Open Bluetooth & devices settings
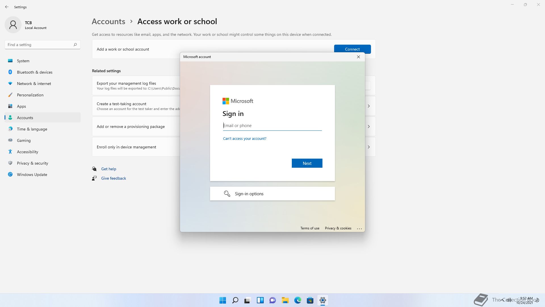This screenshot has width=545, height=307. [x=43, y=72]
